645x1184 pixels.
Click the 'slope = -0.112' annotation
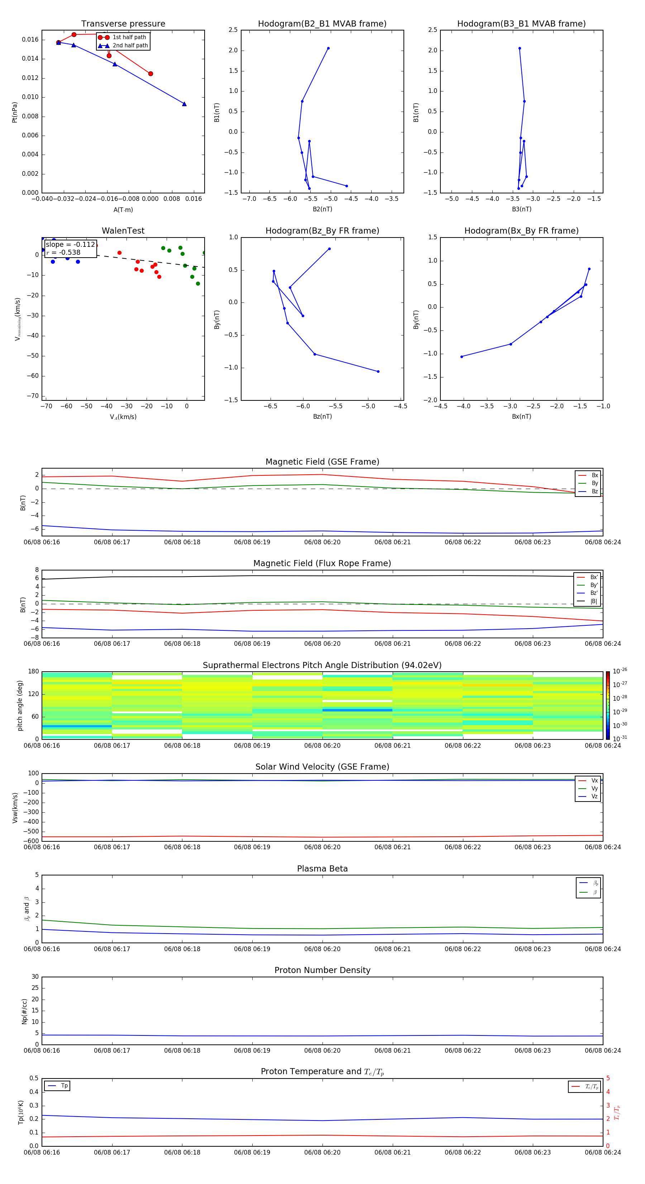(70, 245)
